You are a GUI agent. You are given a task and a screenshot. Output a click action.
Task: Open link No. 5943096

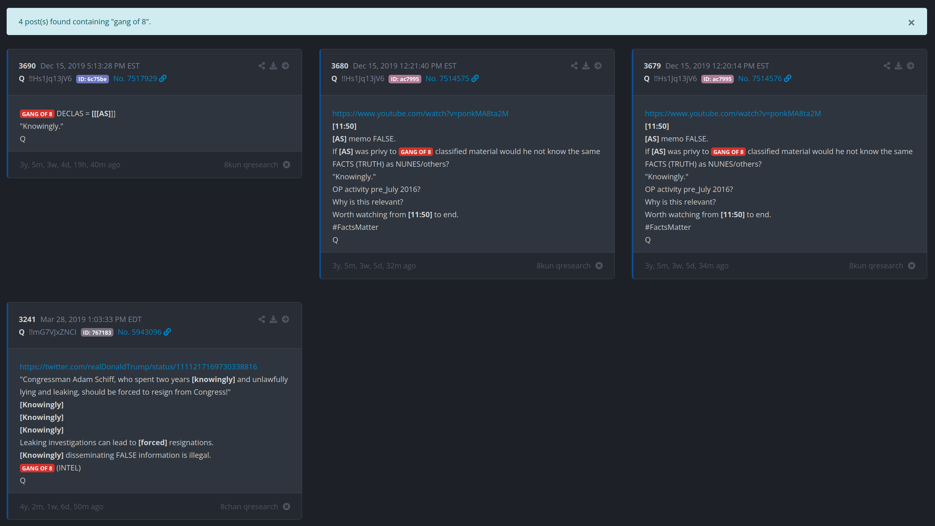[144, 332]
